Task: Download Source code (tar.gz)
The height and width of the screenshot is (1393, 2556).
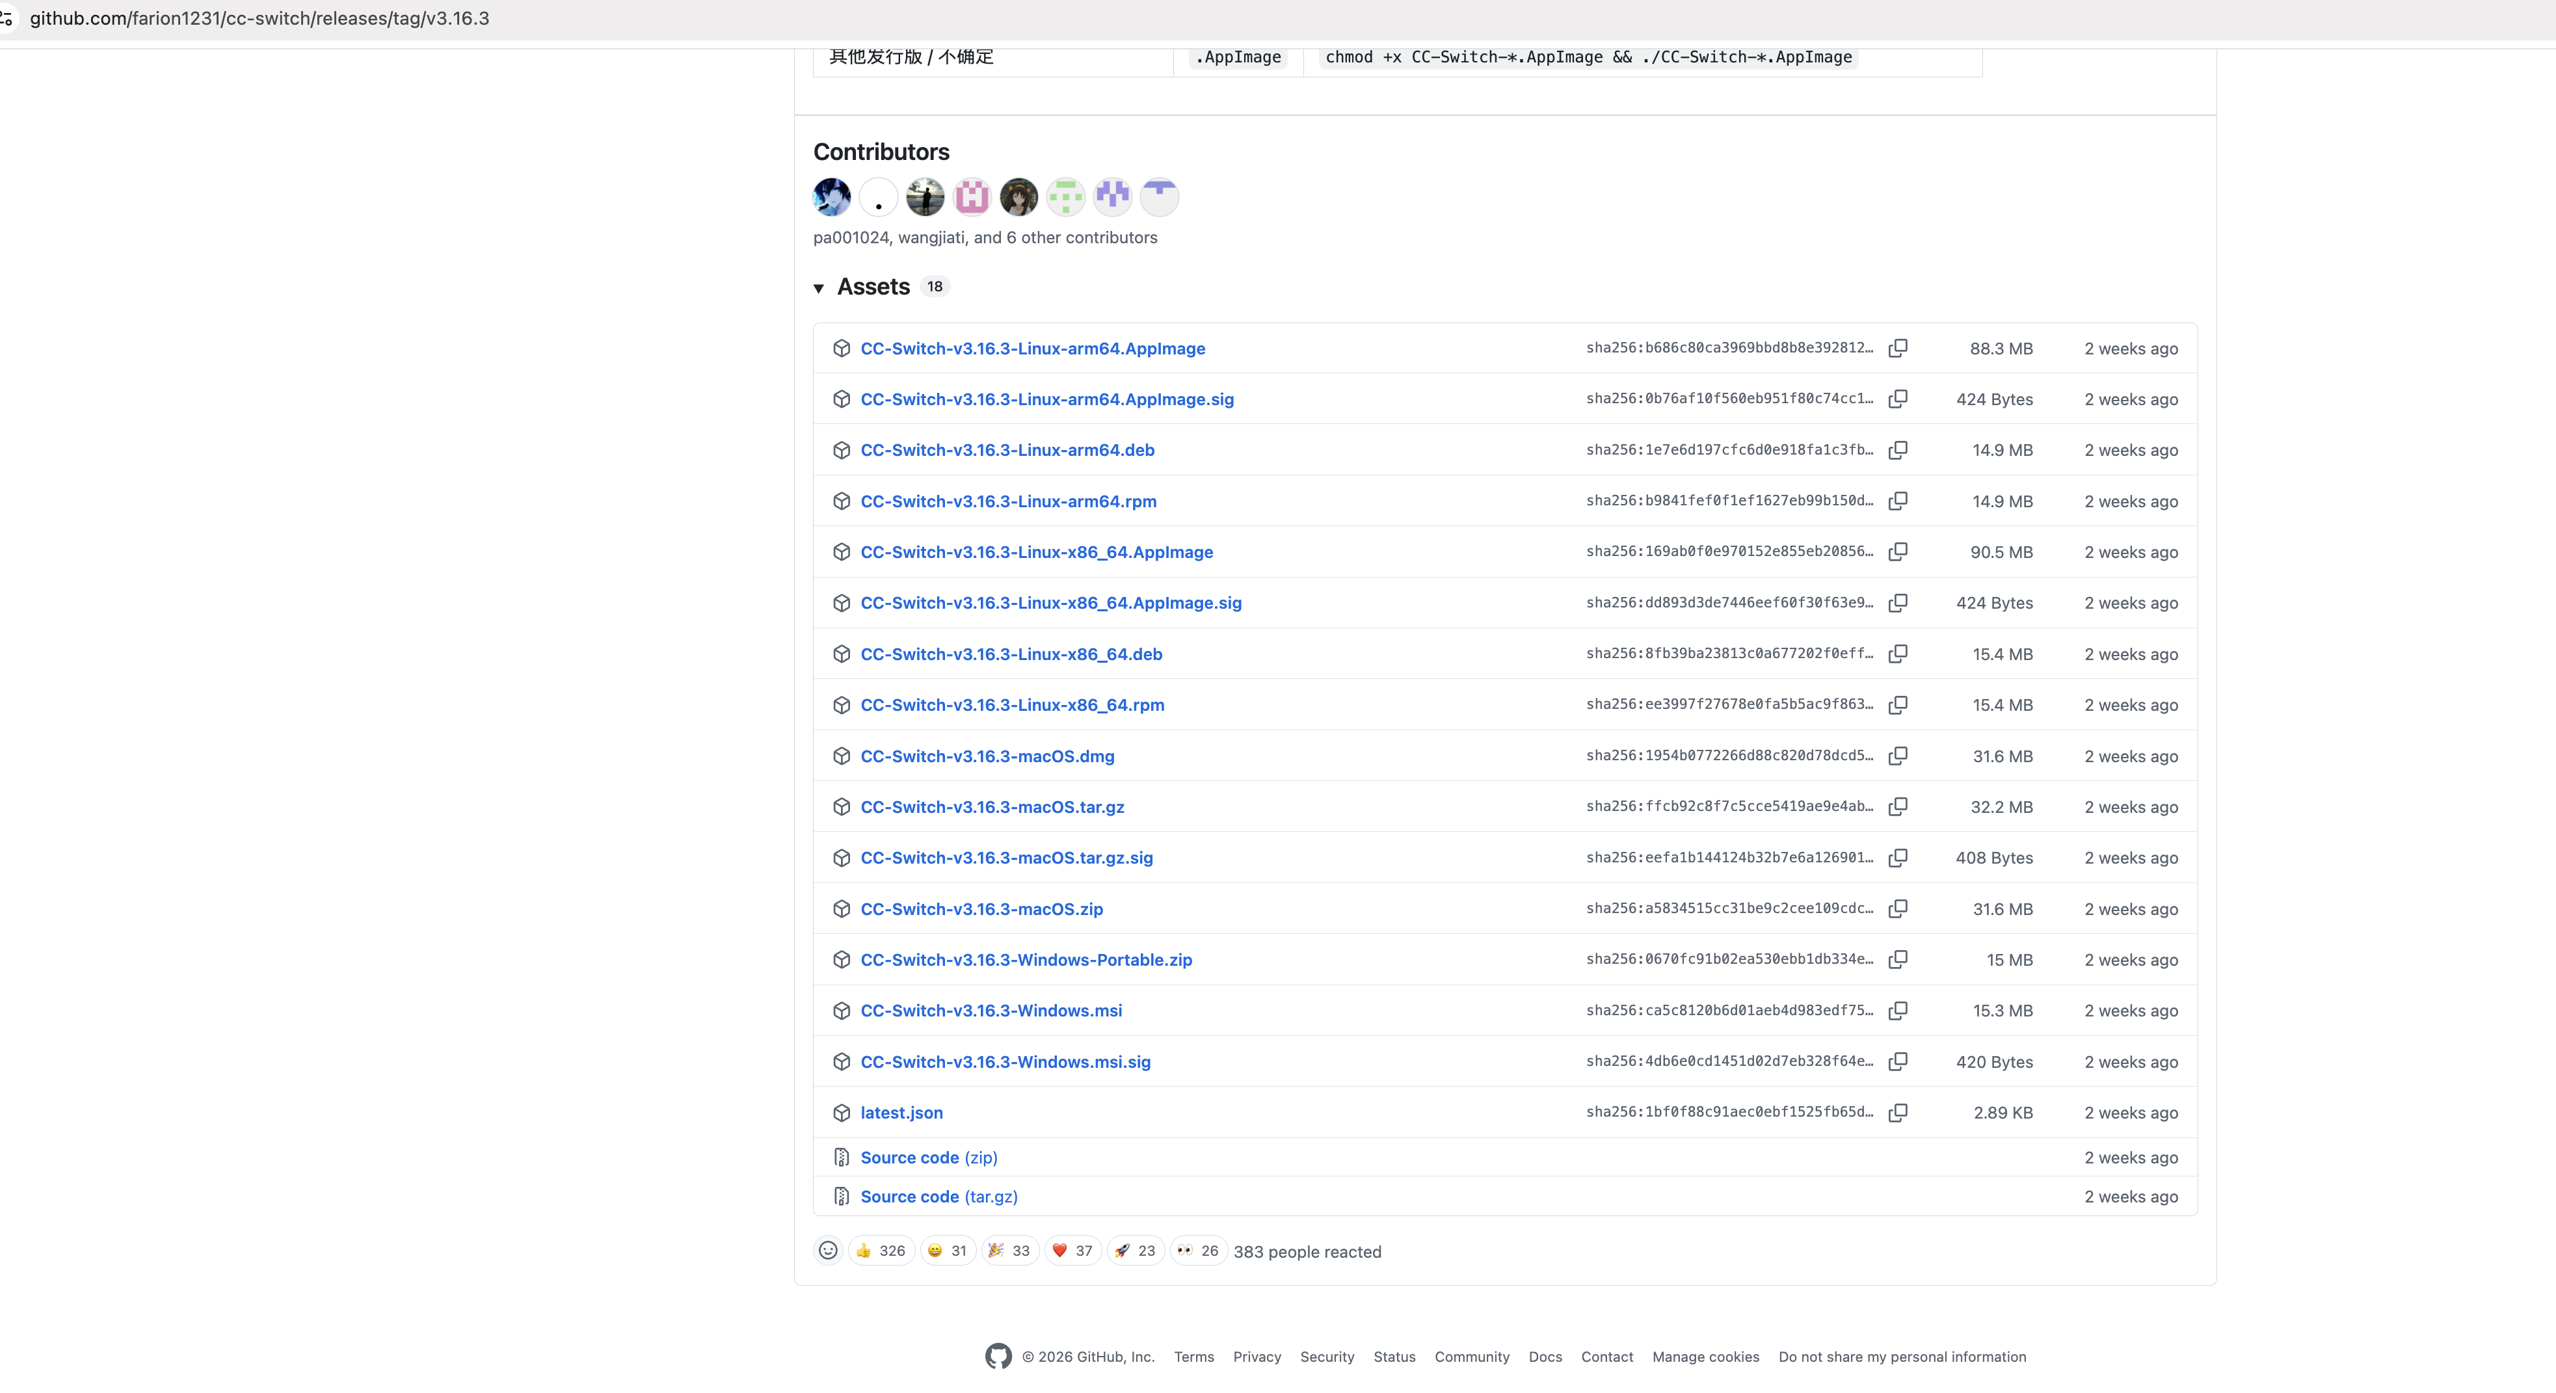Action: [939, 1197]
